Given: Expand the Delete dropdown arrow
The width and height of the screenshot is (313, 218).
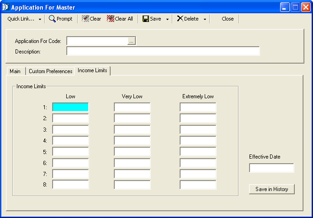Looking at the screenshot, I should click(x=205, y=19).
